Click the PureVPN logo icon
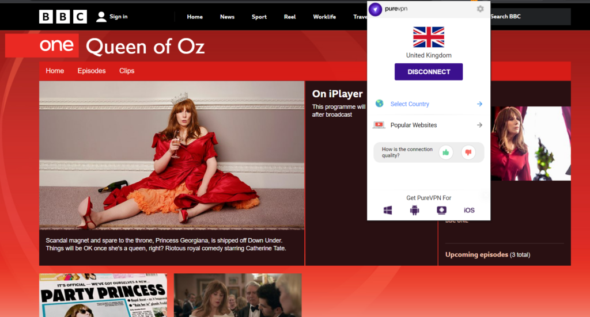 [x=376, y=9]
